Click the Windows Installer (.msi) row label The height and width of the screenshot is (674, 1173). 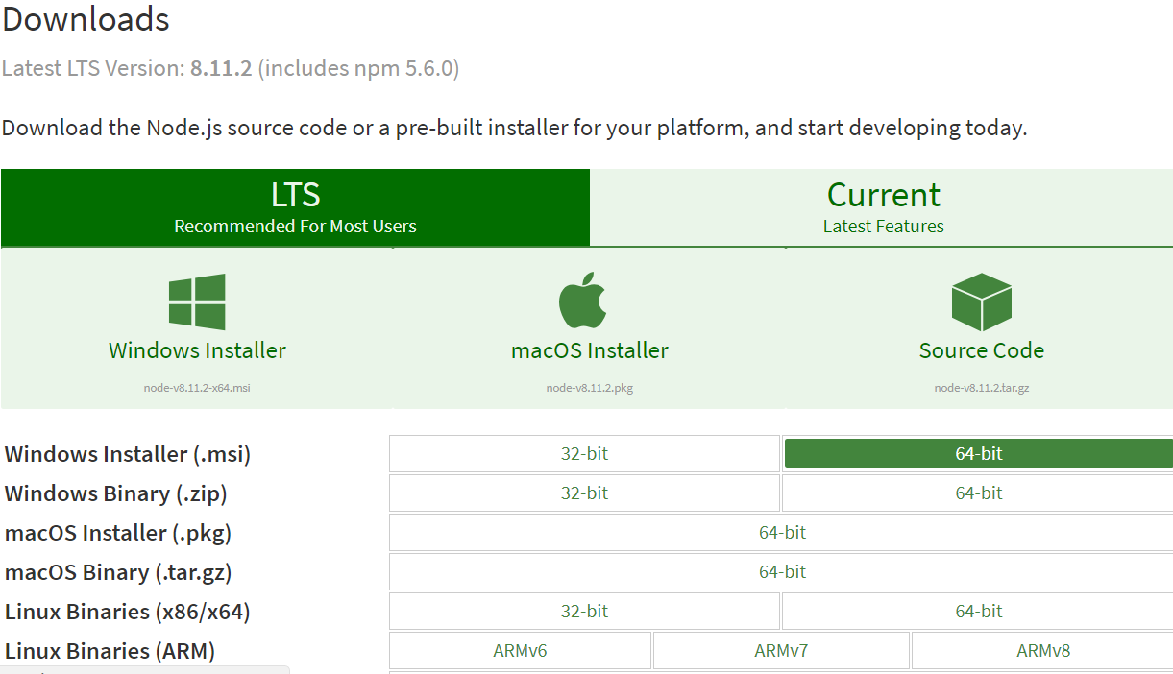click(x=128, y=453)
